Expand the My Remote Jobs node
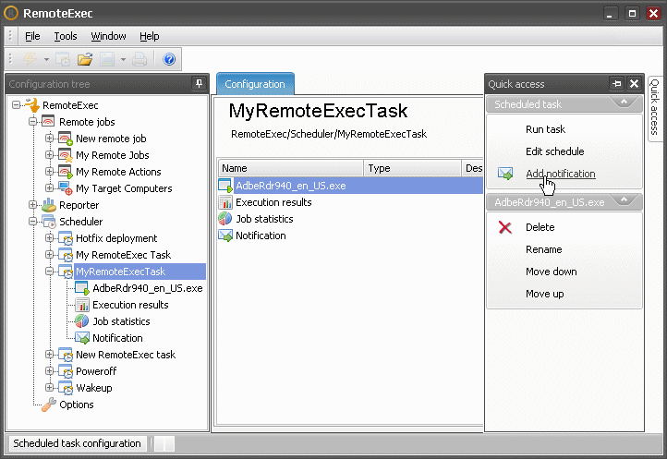 point(49,154)
